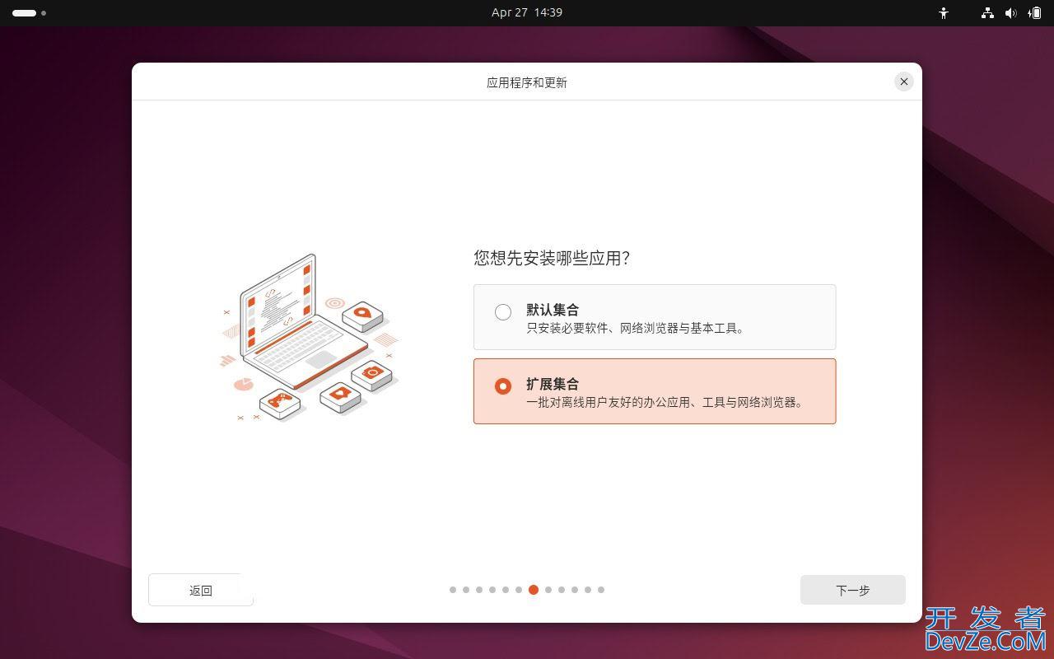Click the window title 应用程序和更新
The width and height of the screenshot is (1054, 659).
[527, 82]
